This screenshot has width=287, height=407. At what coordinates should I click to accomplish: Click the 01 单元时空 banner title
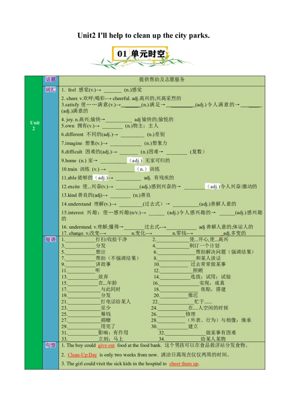(x=140, y=53)
